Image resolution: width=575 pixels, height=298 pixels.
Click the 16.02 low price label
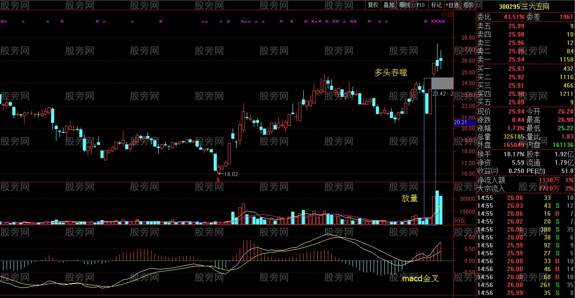point(231,174)
